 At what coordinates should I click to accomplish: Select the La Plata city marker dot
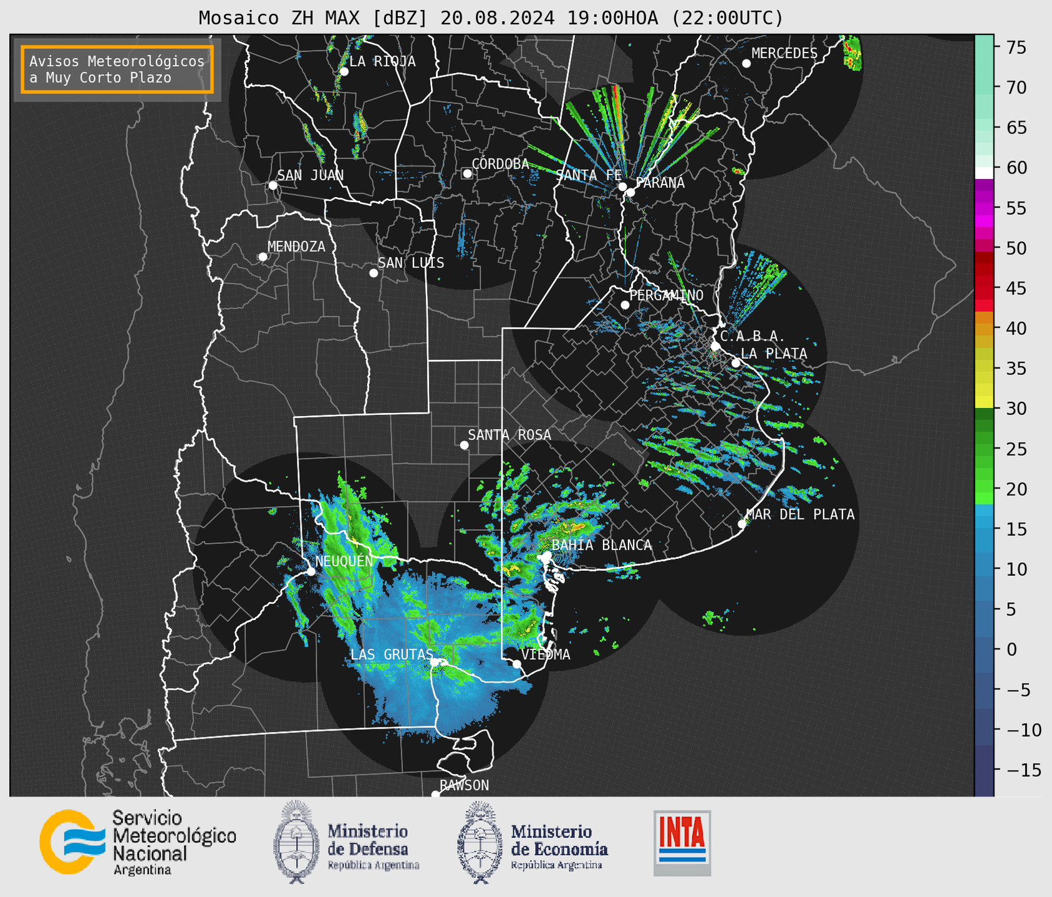(736, 363)
